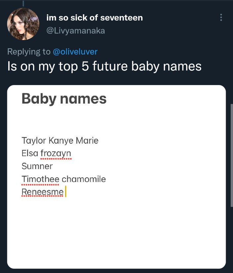Click the profile avatar of Livyamanaka
Screen dimensions: 233x273
click(23, 24)
